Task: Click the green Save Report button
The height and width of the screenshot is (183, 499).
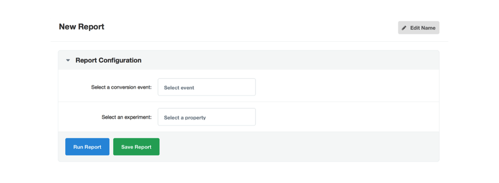Action: (136, 147)
